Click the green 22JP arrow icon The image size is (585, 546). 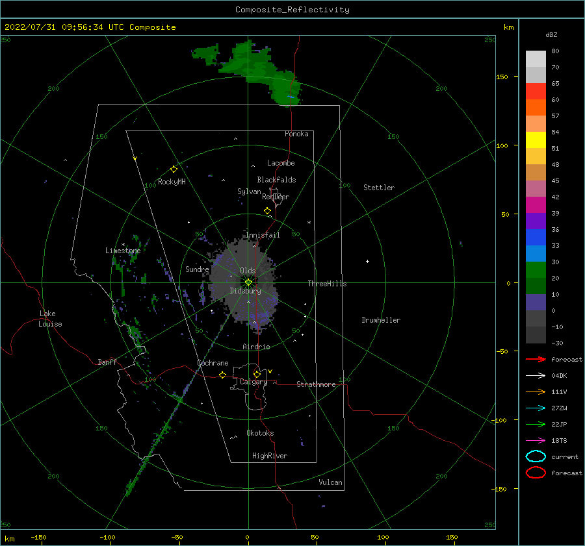[536, 424]
